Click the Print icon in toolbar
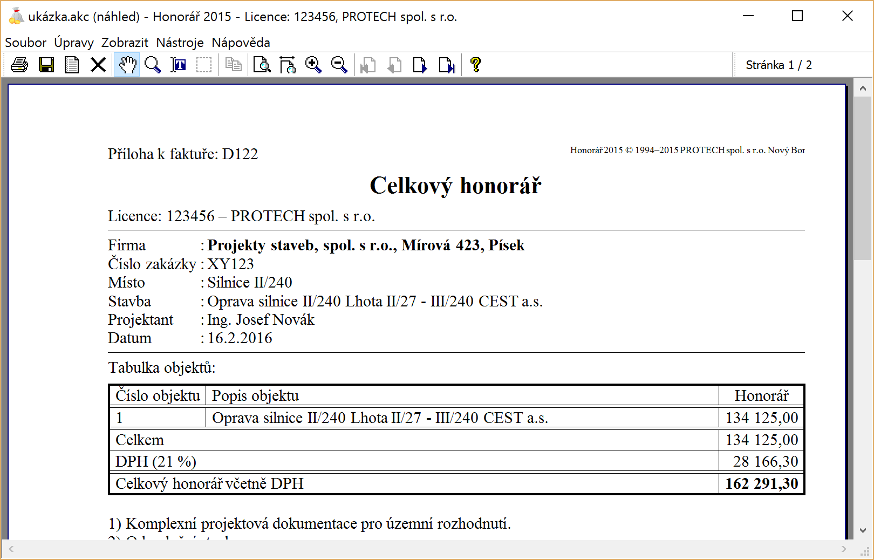This screenshot has height=560, width=874. (x=19, y=65)
